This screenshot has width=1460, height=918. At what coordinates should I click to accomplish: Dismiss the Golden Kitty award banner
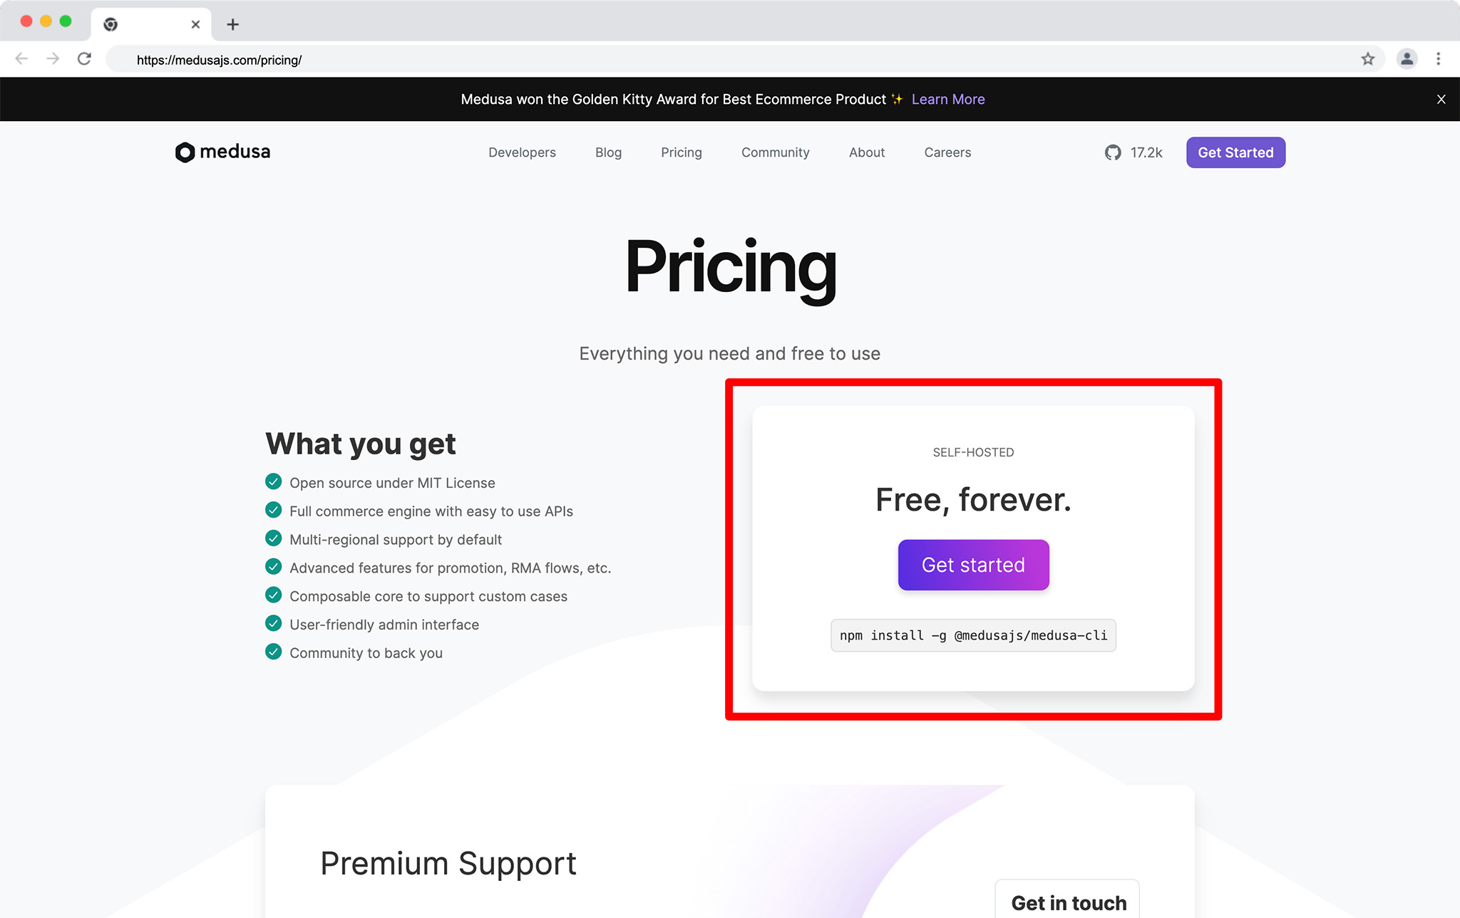tap(1441, 99)
